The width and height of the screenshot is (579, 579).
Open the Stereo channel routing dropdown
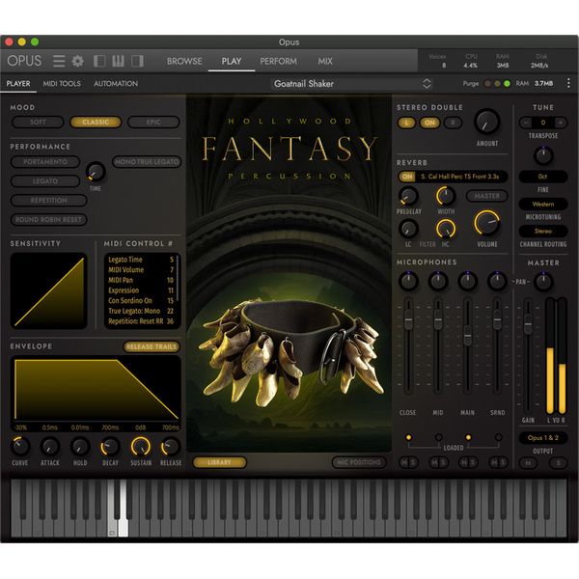(542, 232)
